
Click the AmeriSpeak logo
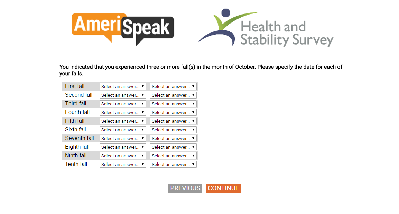123,29
